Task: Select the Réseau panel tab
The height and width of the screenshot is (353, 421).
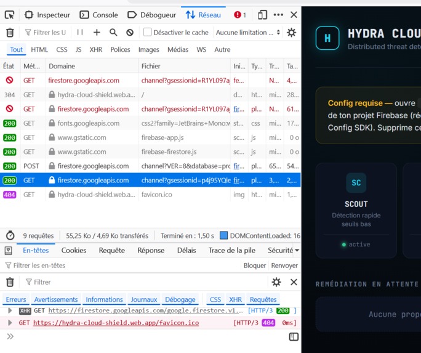Action: coord(203,15)
